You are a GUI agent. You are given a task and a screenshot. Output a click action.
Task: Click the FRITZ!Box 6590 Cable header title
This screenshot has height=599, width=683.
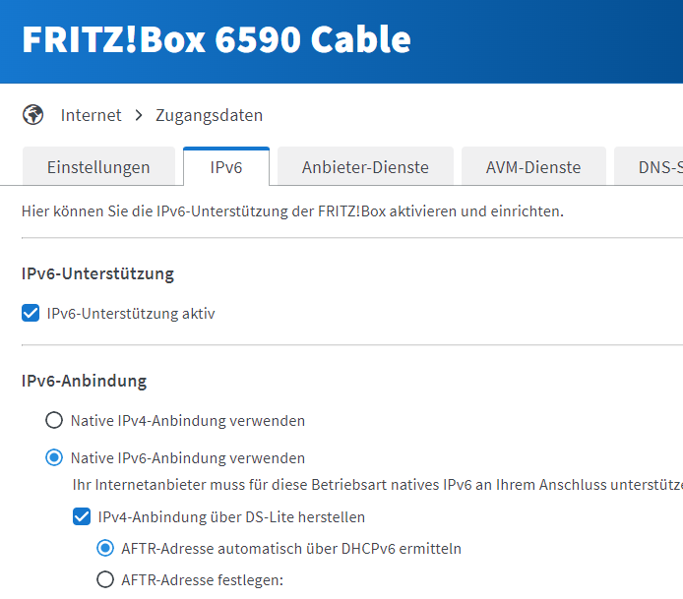(217, 40)
